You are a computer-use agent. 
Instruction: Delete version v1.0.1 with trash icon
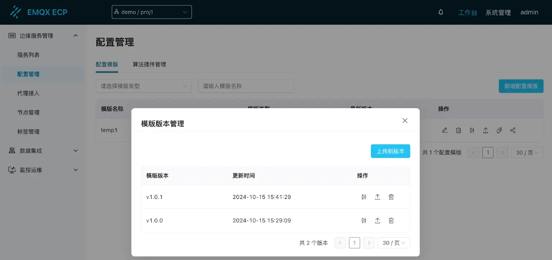point(391,197)
